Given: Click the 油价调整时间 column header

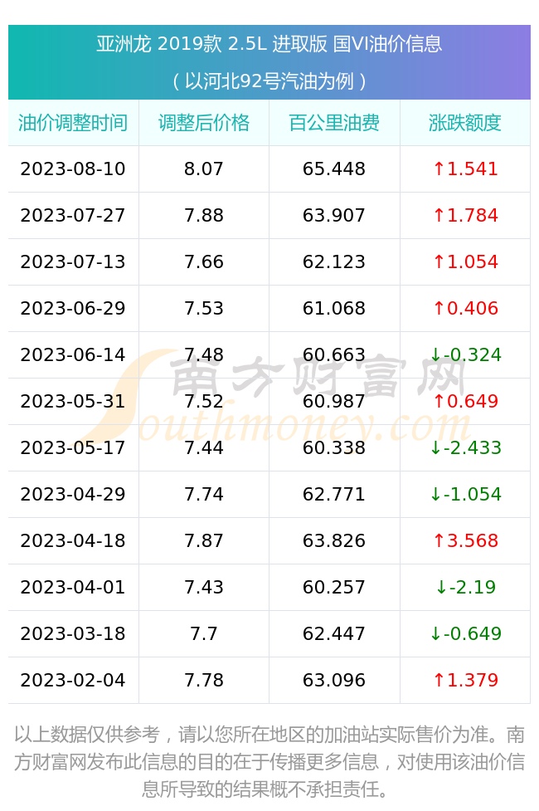Looking at the screenshot, I should (x=73, y=123).
